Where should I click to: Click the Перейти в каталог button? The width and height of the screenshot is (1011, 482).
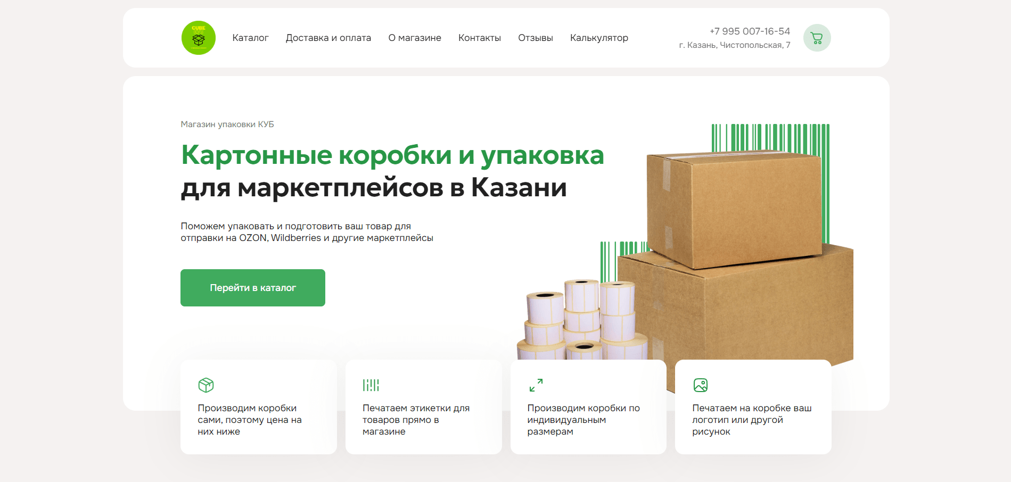pos(253,288)
